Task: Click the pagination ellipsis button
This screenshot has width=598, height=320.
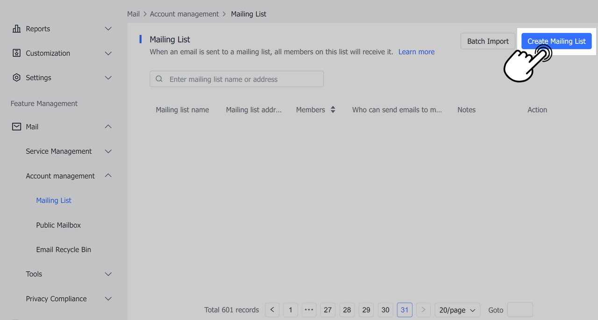Action: point(309,310)
